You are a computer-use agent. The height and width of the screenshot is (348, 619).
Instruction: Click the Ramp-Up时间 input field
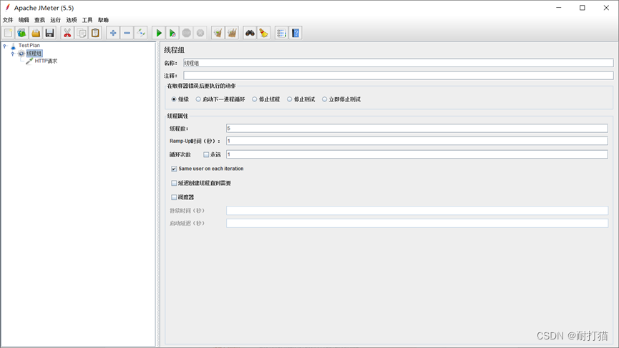tap(417, 141)
